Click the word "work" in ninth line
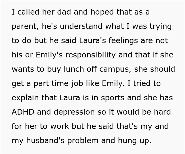The width and height of the screenshot is (185, 154). pos(60,126)
